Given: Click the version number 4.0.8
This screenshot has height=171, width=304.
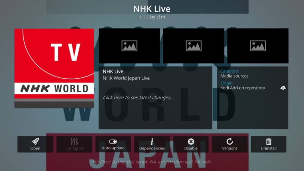Looking at the screenshot, I should pos(143,17).
